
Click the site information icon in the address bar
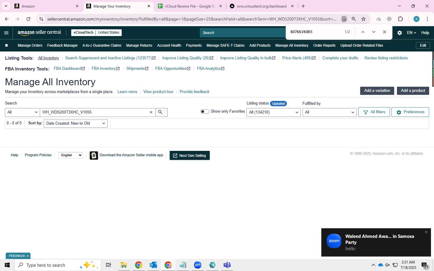pyautogui.click(x=41, y=19)
